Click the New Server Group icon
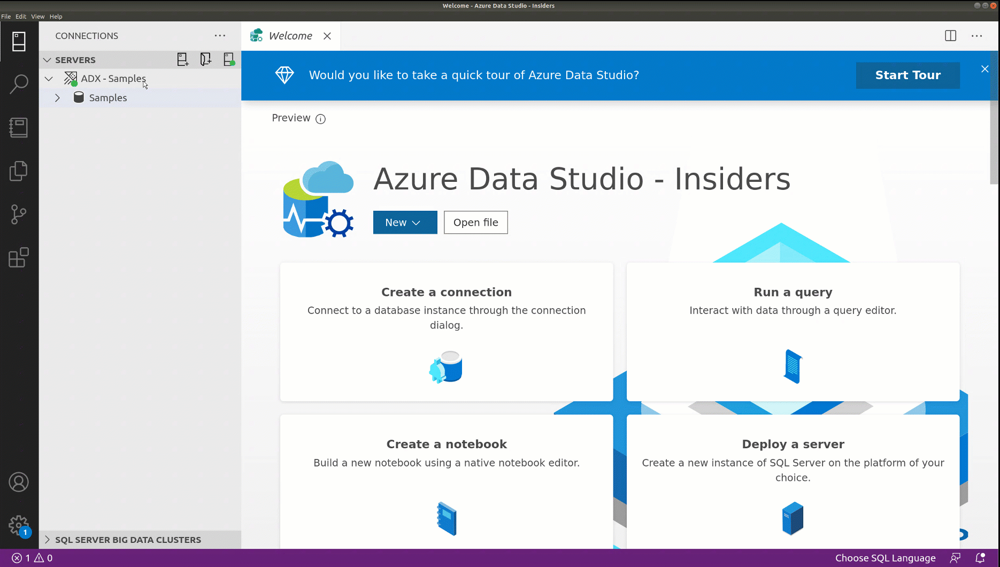This screenshot has height=567, width=1000. pyautogui.click(x=205, y=59)
